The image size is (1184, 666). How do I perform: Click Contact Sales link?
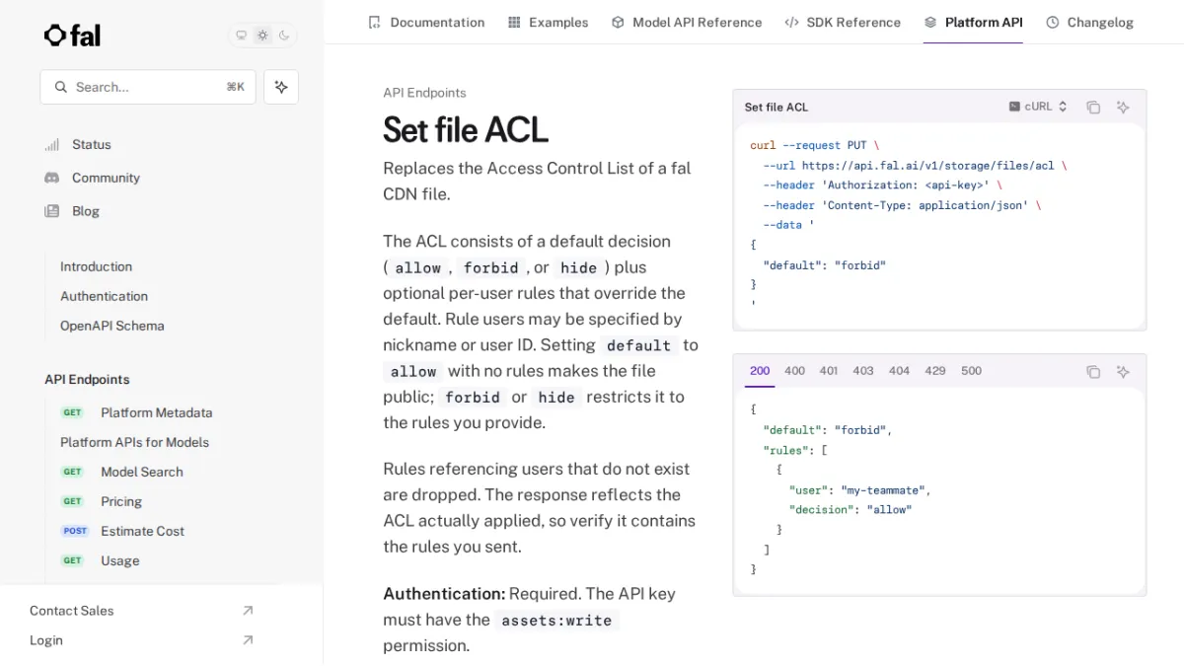[x=71, y=611]
